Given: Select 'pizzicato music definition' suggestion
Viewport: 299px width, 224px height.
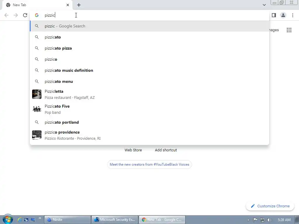Looking at the screenshot, I should coord(150,70).
